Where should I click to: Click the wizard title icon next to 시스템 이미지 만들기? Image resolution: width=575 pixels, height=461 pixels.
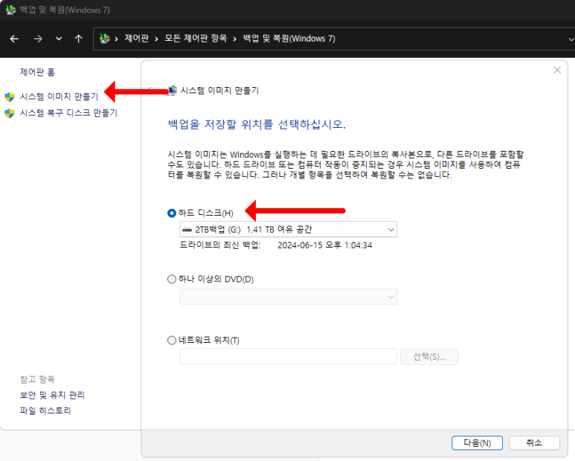(172, 90)
